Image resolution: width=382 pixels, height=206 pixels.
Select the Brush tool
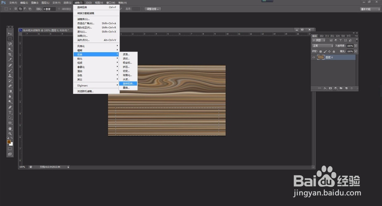tap(10, 71)
